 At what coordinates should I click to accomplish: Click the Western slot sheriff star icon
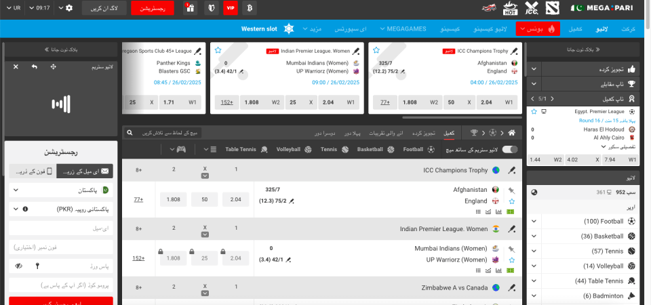coord(290,29)
